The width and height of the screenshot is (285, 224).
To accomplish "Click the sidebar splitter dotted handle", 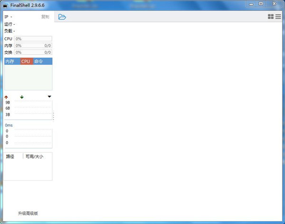I will pyautogui.click(x=53, y=116).
